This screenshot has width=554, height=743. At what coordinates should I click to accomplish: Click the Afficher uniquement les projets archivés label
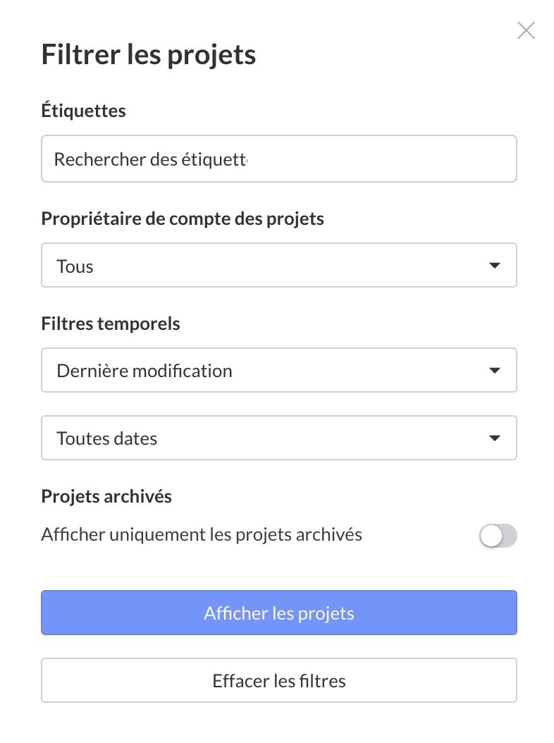pos(202,534)
